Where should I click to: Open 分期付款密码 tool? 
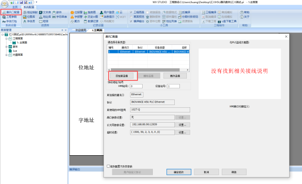188,17
